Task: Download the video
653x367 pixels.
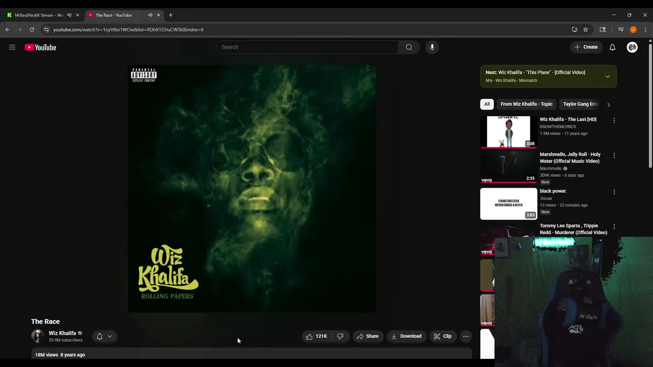Action: 406,336
